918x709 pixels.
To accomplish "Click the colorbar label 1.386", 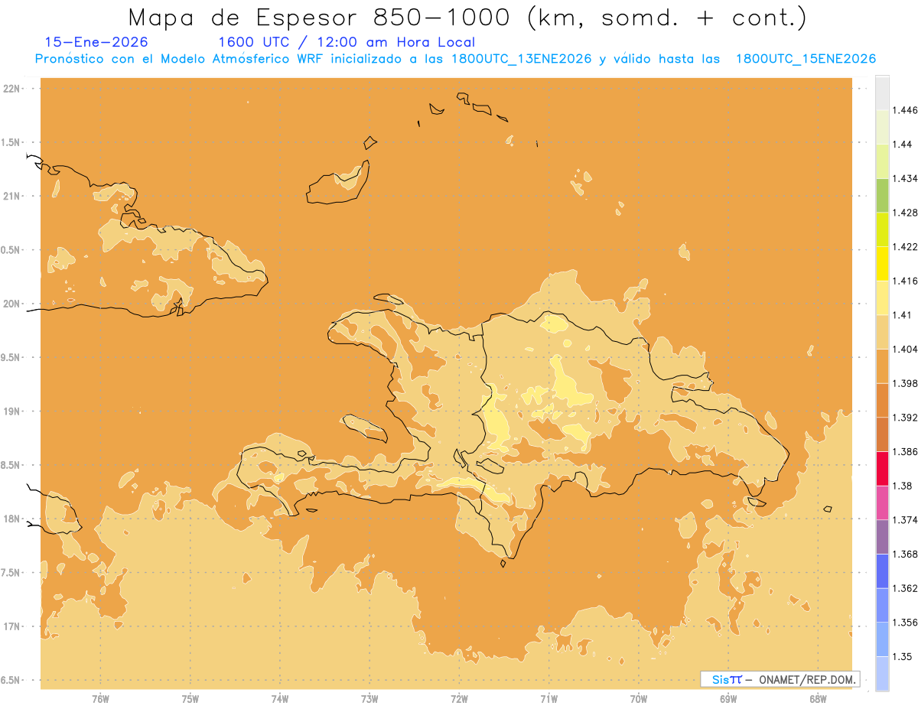I will 905,452.
